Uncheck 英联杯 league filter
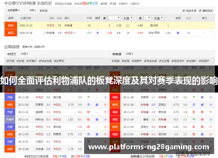The width and height of the screenshot is (218, 158). pos(133,61)
